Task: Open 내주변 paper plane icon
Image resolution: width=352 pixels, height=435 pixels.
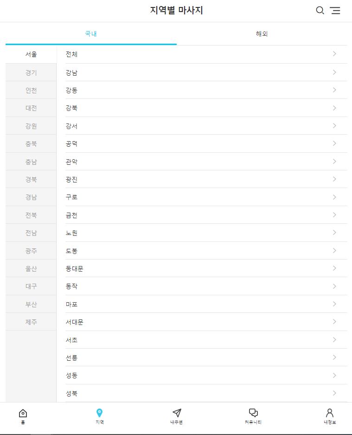Action: pos(177,413)
